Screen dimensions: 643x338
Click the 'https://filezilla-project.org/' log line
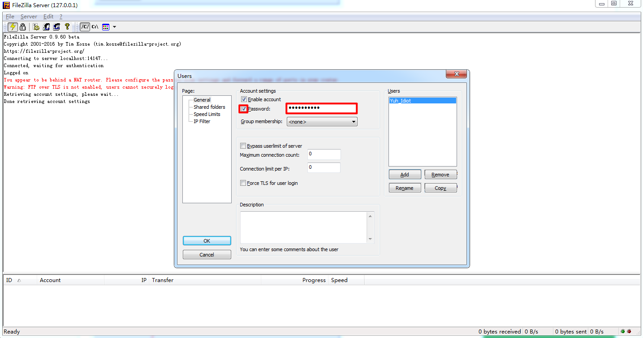point(44,51)
